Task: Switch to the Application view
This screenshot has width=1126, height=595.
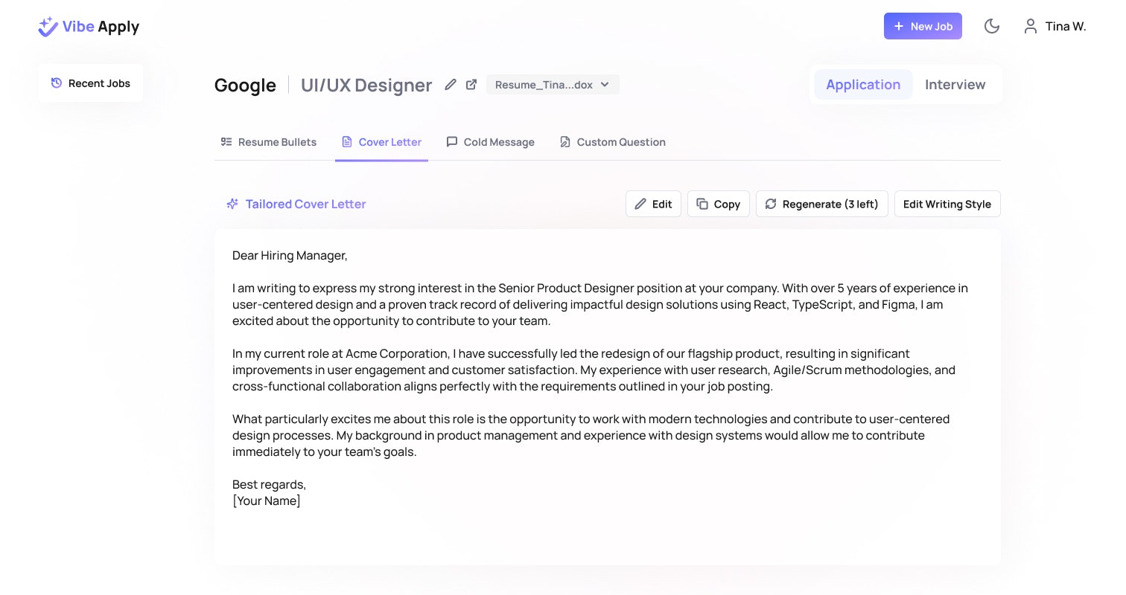Action: (x=863, y=85)
